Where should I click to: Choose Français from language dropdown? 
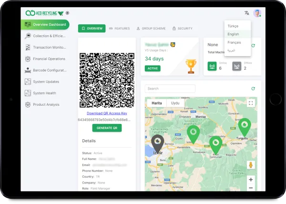point(234,42)
